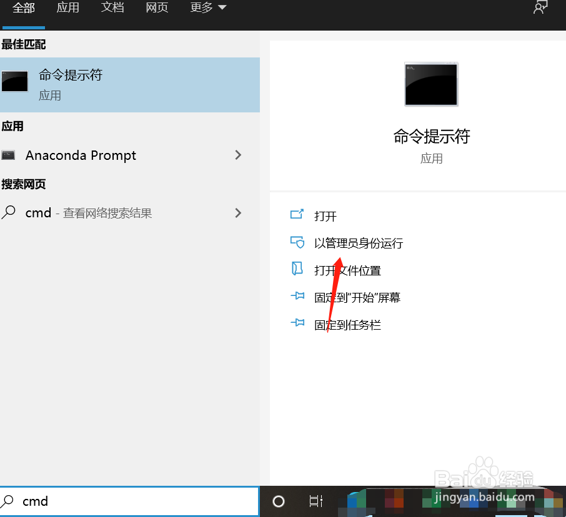Click the search box containing cmd
566x517 pixels.
(x=129, y=501)
